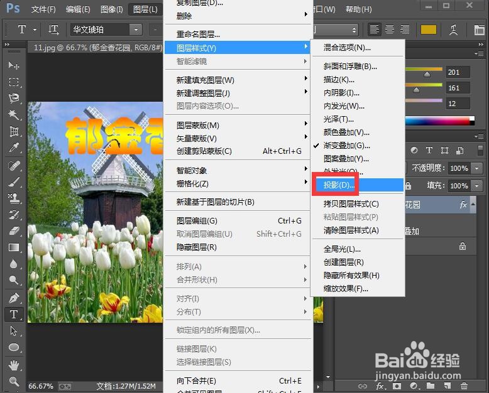The image size is (489, 393).
Task: Select the Pen tool
Action: [x=14, y=298]
